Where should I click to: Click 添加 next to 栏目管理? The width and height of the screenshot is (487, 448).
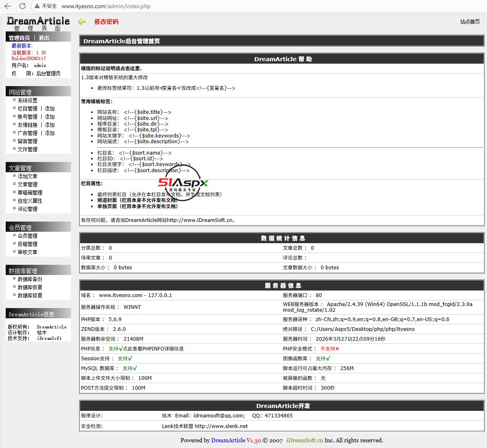[x=49, y=109]
